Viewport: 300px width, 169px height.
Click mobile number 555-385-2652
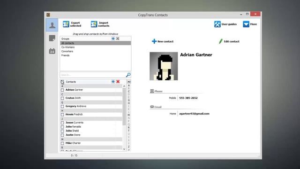(x=188, y=98)
